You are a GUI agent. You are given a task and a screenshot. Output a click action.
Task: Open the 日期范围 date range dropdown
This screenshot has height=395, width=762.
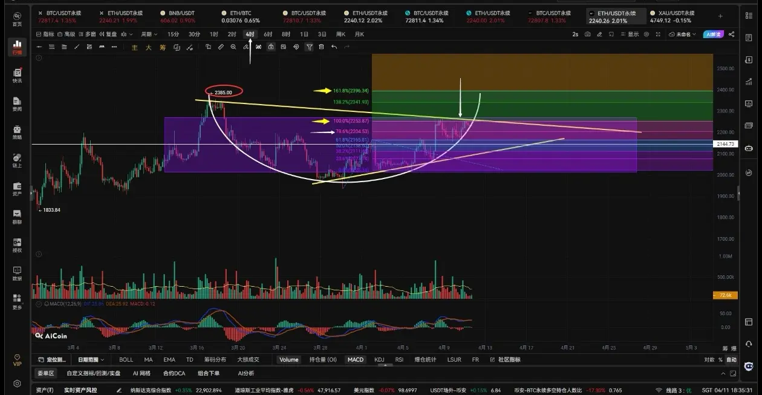click(91, 359)
